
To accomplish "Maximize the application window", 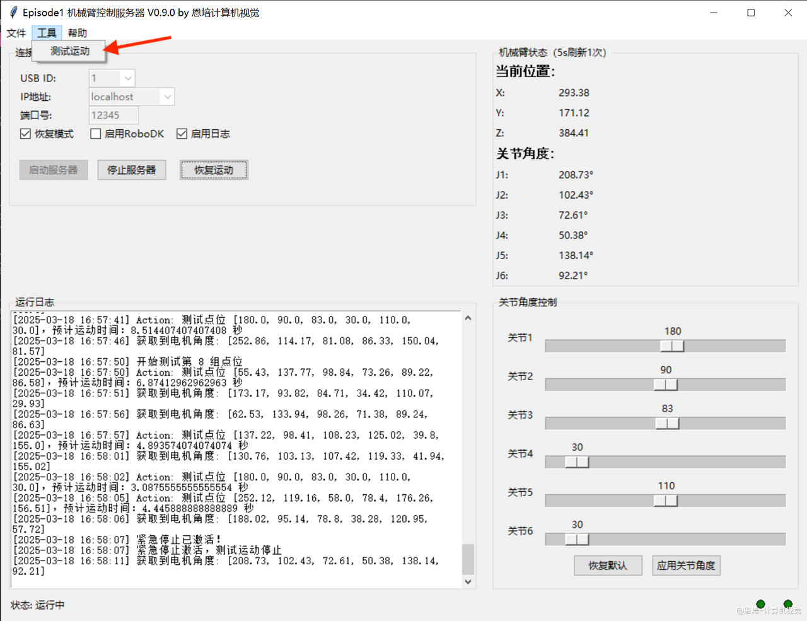I will click(x=751, y=13).
